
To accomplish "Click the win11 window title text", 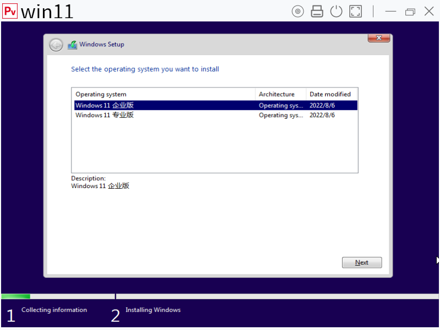I will tap(47, 12).
